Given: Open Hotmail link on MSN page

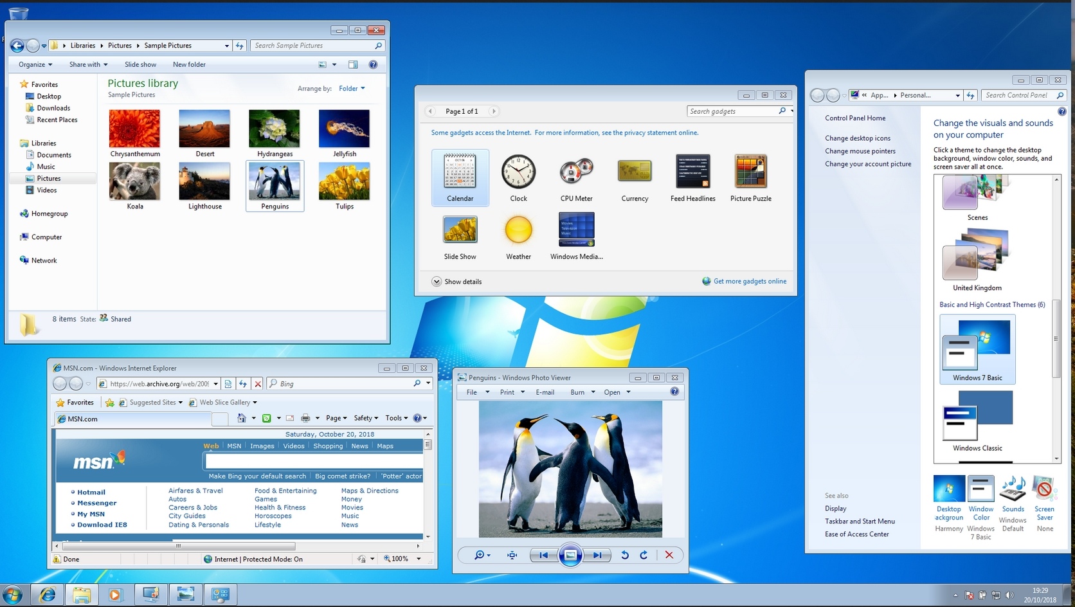Looking at the screenshot, I should coord(91,492).
